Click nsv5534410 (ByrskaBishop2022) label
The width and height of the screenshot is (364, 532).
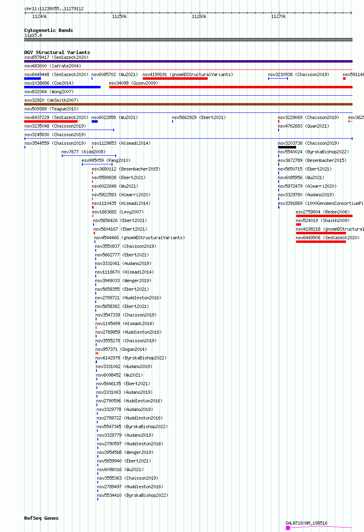[x=133, y=495]
